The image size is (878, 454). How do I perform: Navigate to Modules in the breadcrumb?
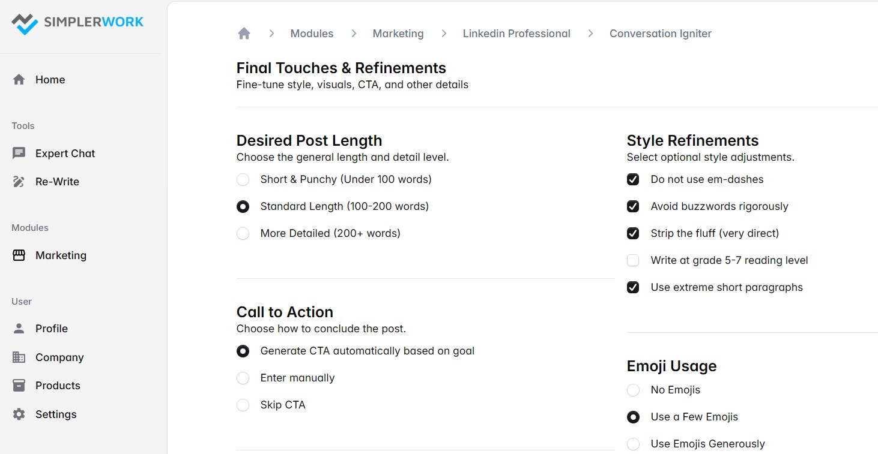point(312,33)
